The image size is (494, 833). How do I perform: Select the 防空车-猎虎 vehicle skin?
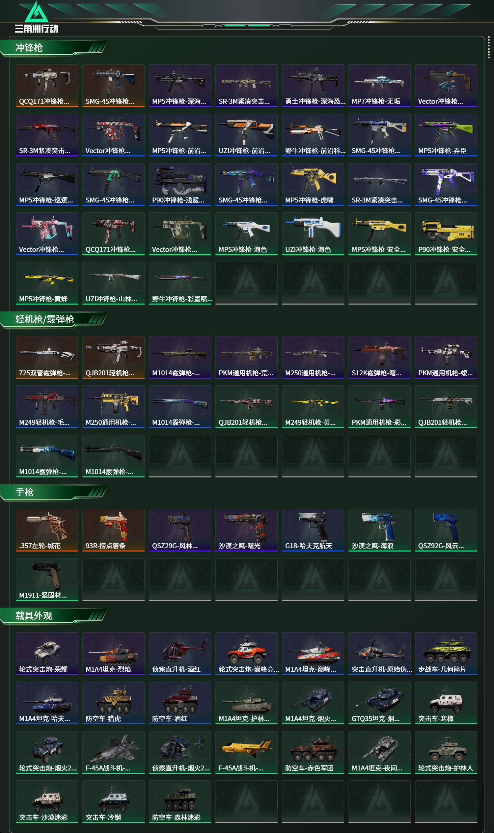coord(114,703)
